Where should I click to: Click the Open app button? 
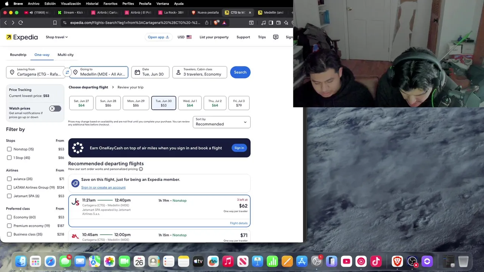coord(158,37)
